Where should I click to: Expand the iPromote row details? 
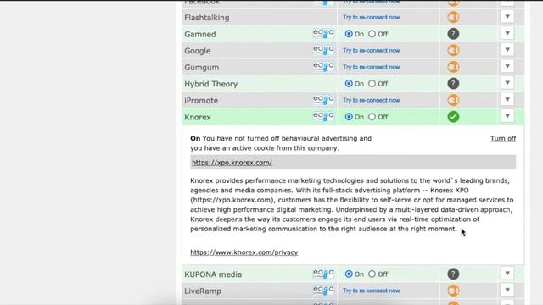(507, 100)
